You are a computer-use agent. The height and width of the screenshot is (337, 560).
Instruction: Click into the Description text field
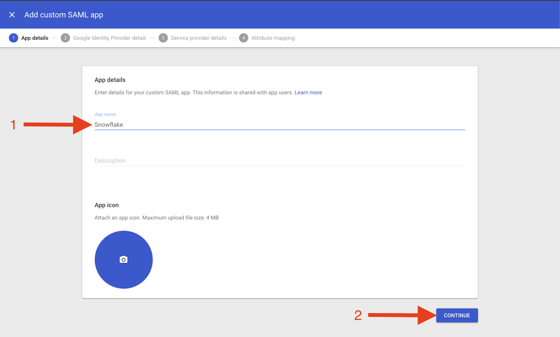(279, 160)
